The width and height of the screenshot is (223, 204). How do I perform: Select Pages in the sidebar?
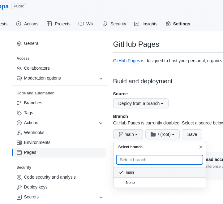(60, 153)
